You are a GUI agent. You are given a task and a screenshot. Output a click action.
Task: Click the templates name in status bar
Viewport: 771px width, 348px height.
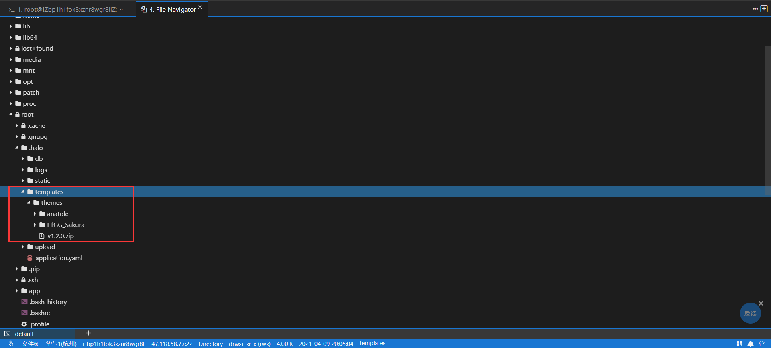pos(373,343)
